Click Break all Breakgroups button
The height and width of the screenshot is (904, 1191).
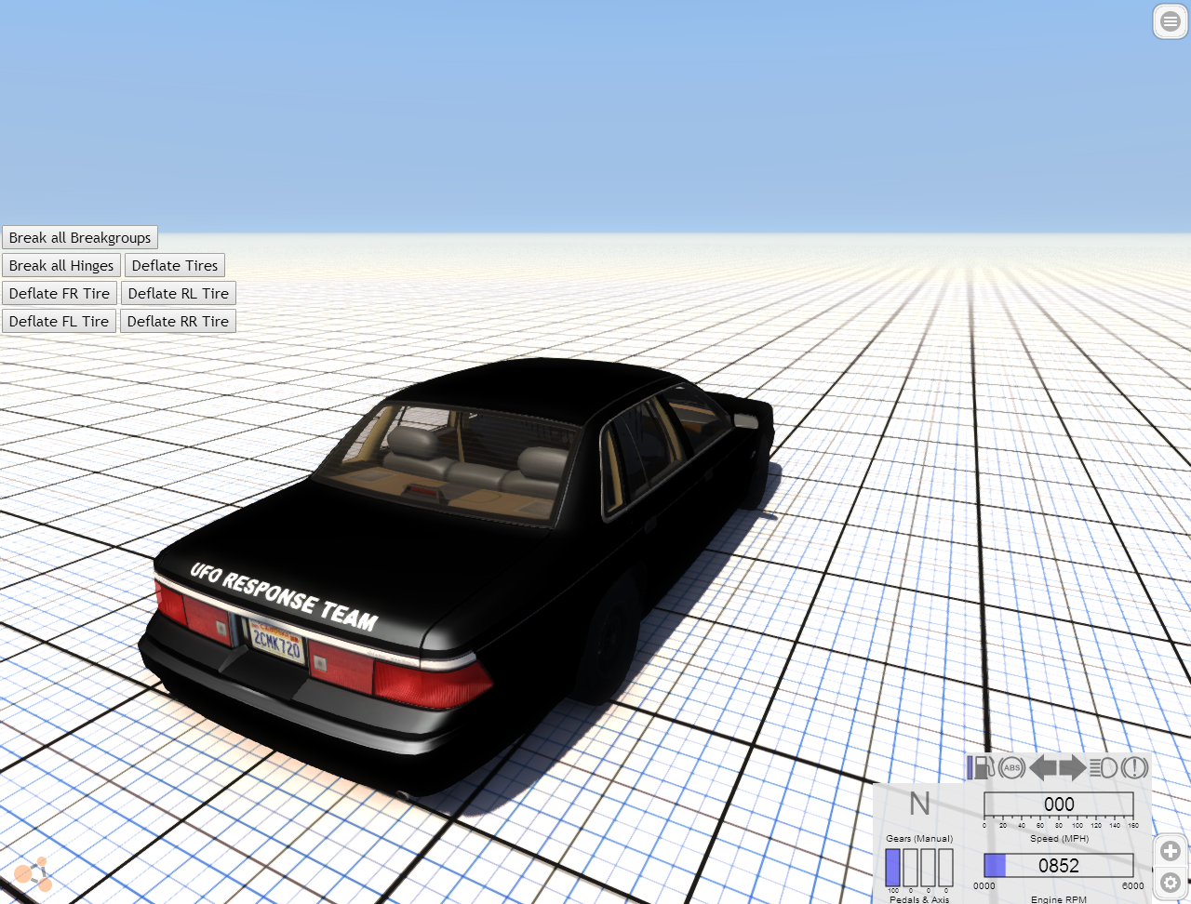pos(80,238)
